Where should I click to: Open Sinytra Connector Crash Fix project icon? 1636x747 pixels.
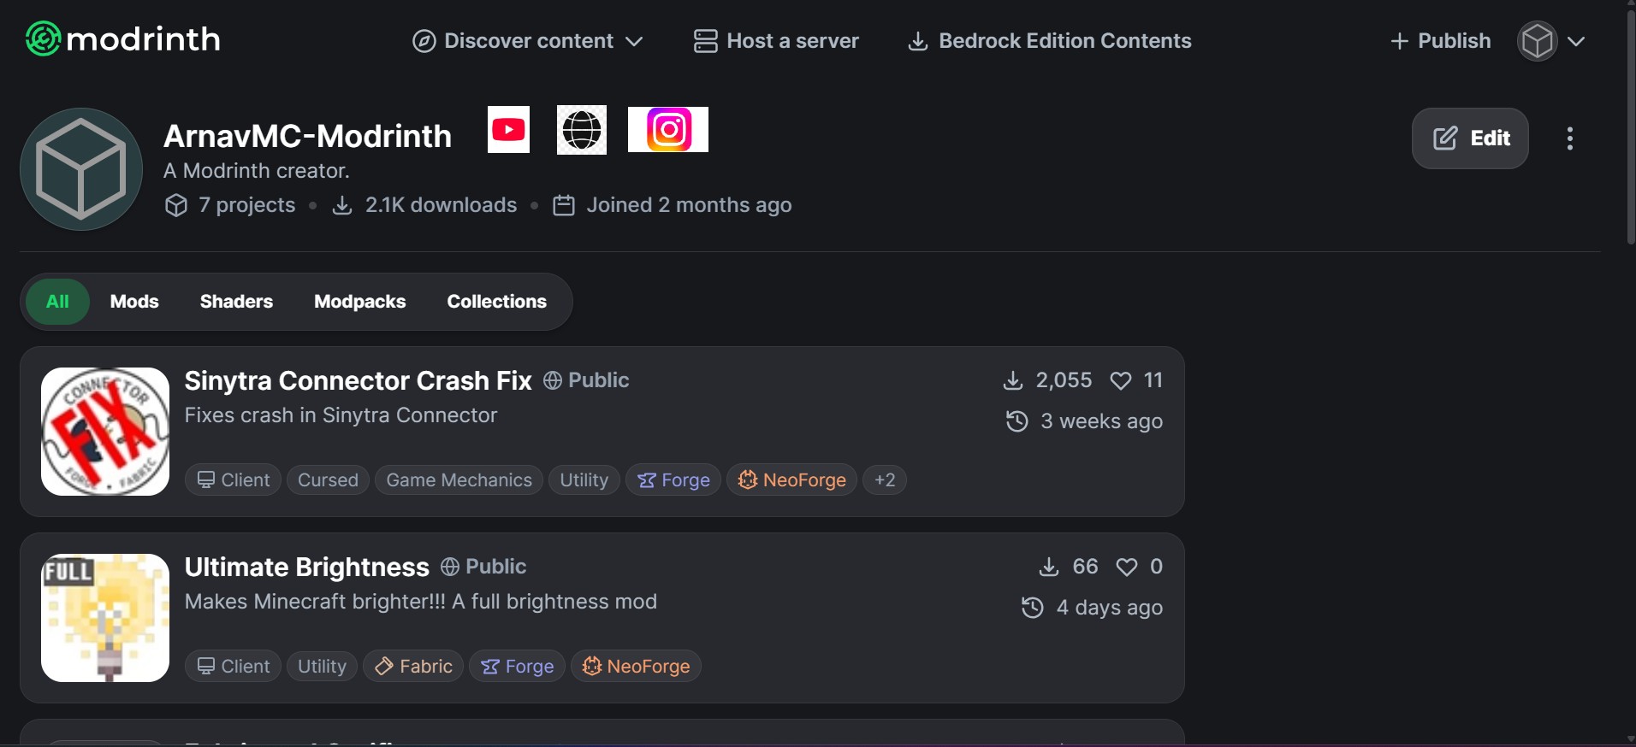[x=105, y=432]
